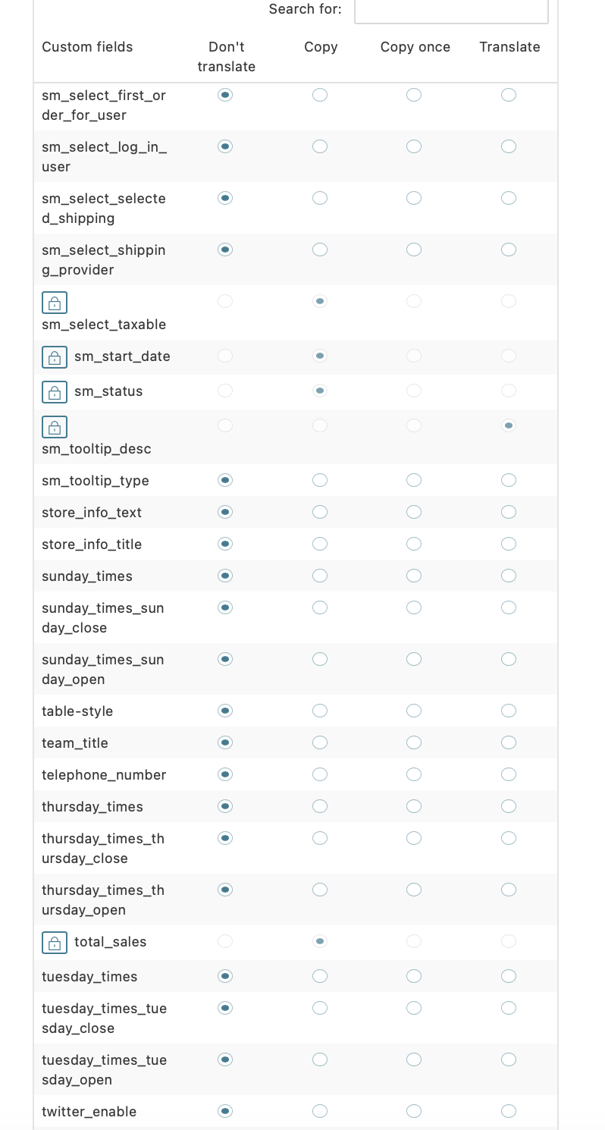Screen dimensions: 605x1130
Task: Choose Copy once for team_title
Action: (x=414, y=742)
